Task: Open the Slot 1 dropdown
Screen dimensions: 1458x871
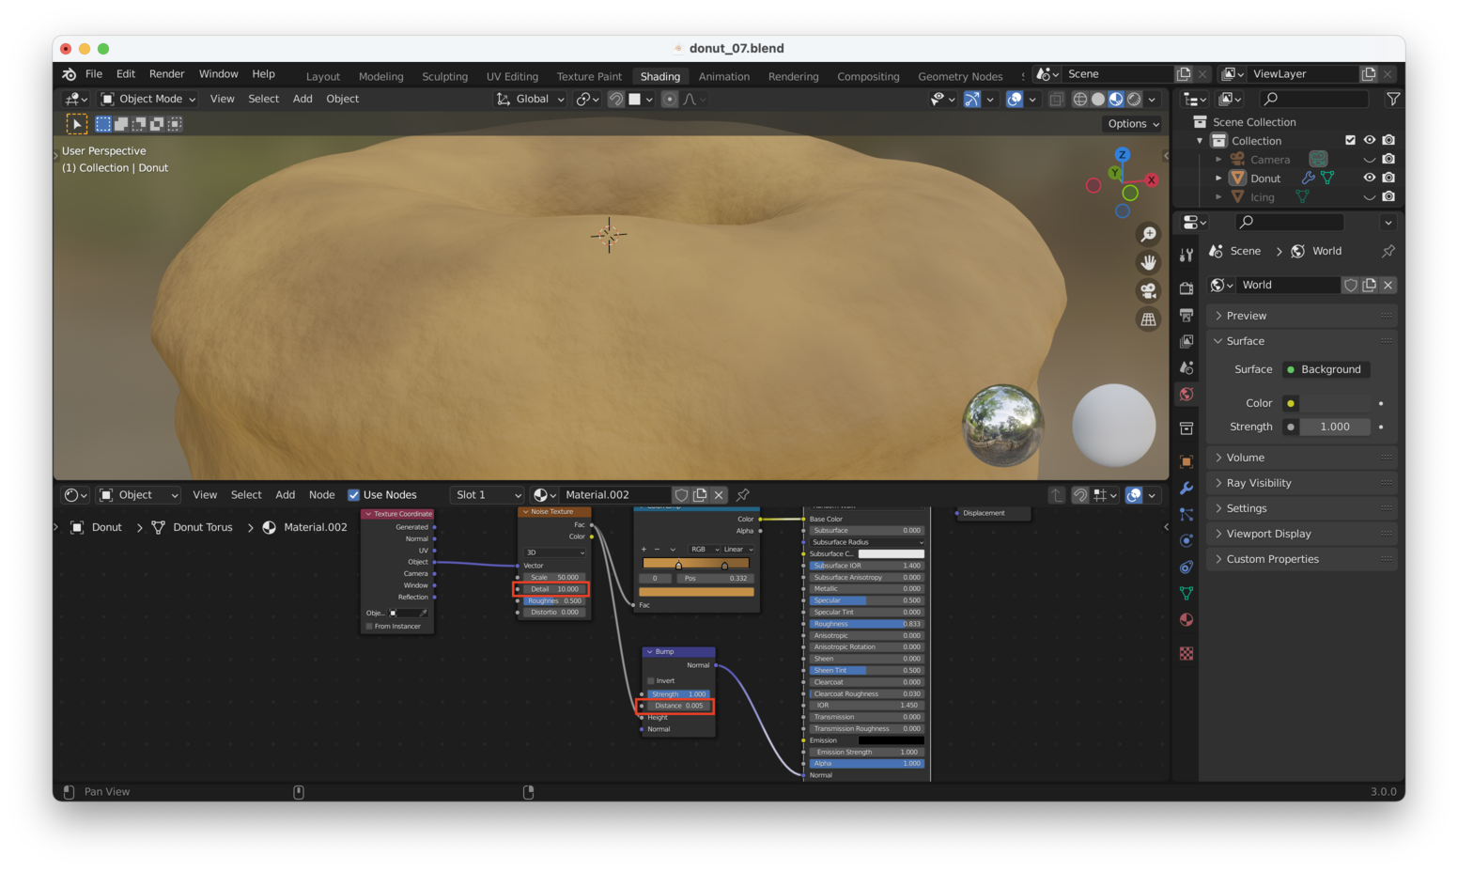Action: [487, 495]
